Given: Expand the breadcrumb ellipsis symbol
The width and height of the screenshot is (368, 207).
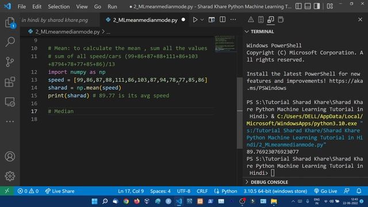Looking at the screenshot, I should click(108, 32).
